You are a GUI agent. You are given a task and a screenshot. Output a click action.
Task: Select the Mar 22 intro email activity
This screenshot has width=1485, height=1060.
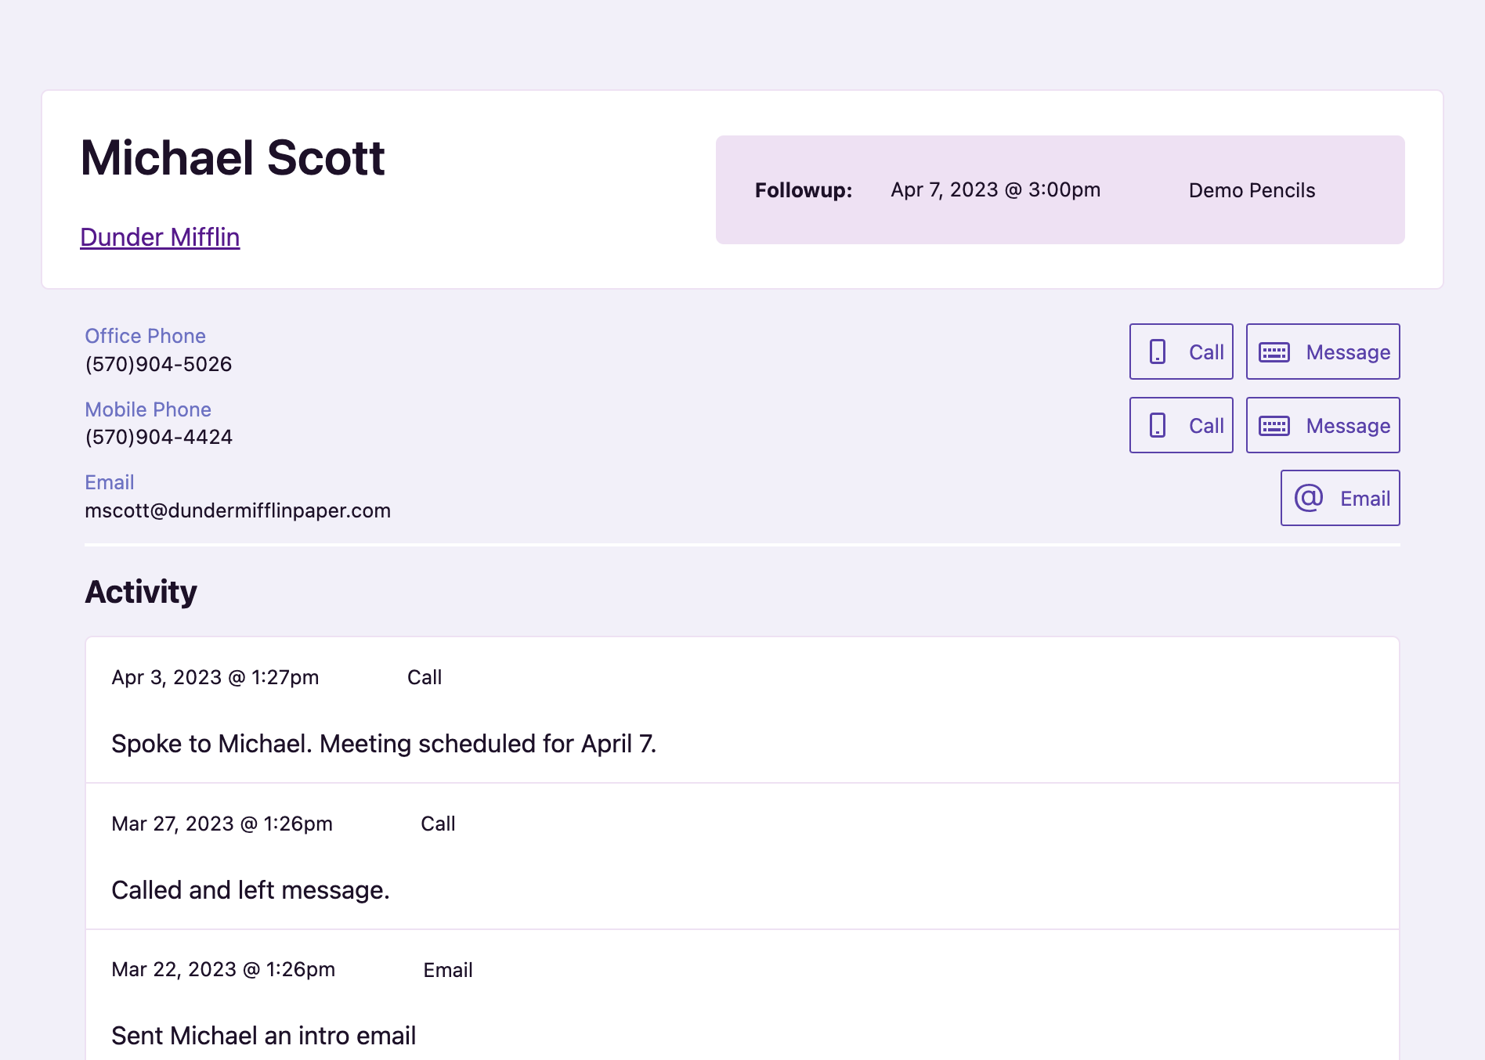pos(742,1003)
